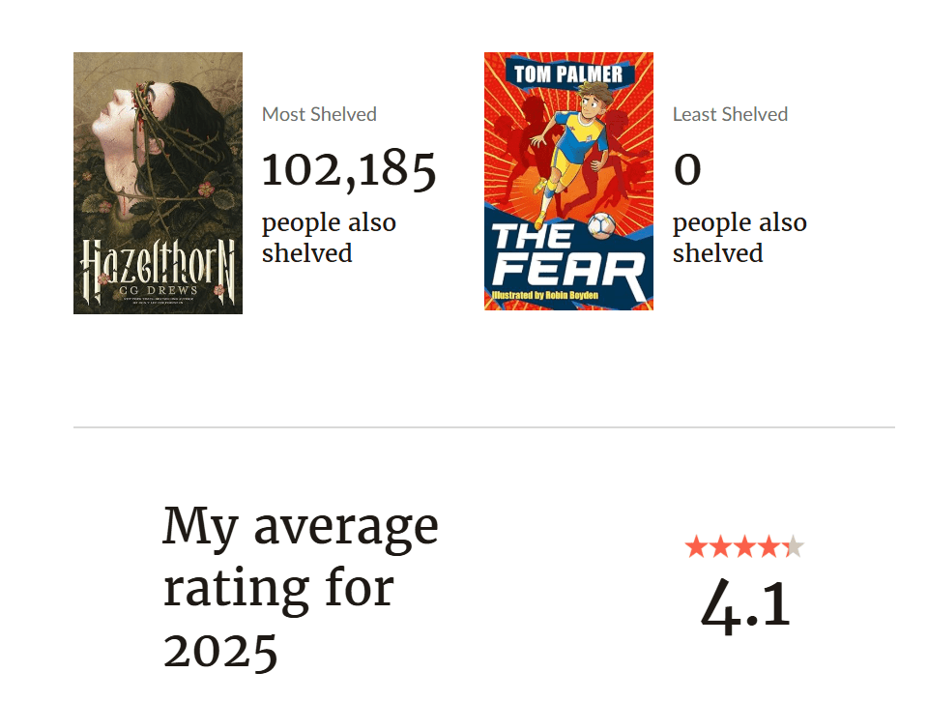Click the fourth rating star
The width and height of the screenshot is (928, 702).
pos(768,547)
